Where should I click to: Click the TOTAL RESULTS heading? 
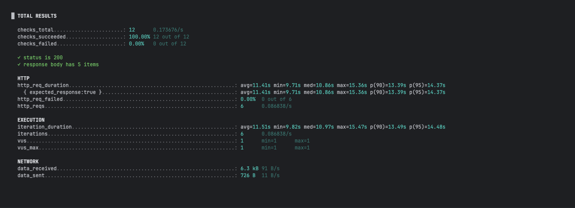point(37,16)
